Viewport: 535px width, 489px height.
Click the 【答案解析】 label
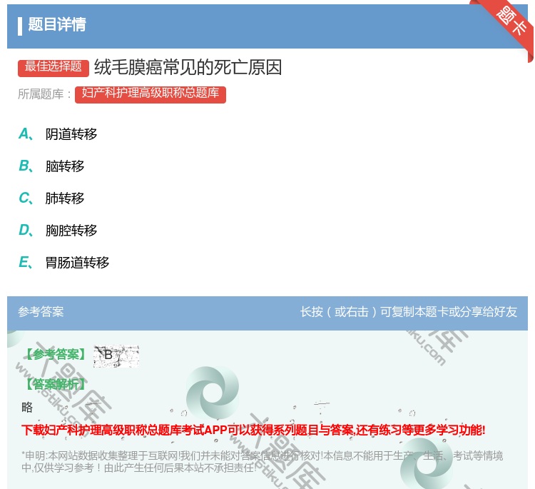click(x=56, y=384)
